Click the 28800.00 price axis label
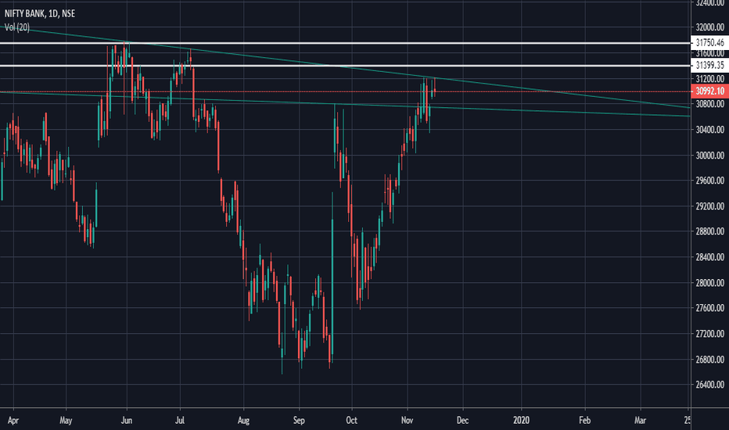 click(709, 231)
